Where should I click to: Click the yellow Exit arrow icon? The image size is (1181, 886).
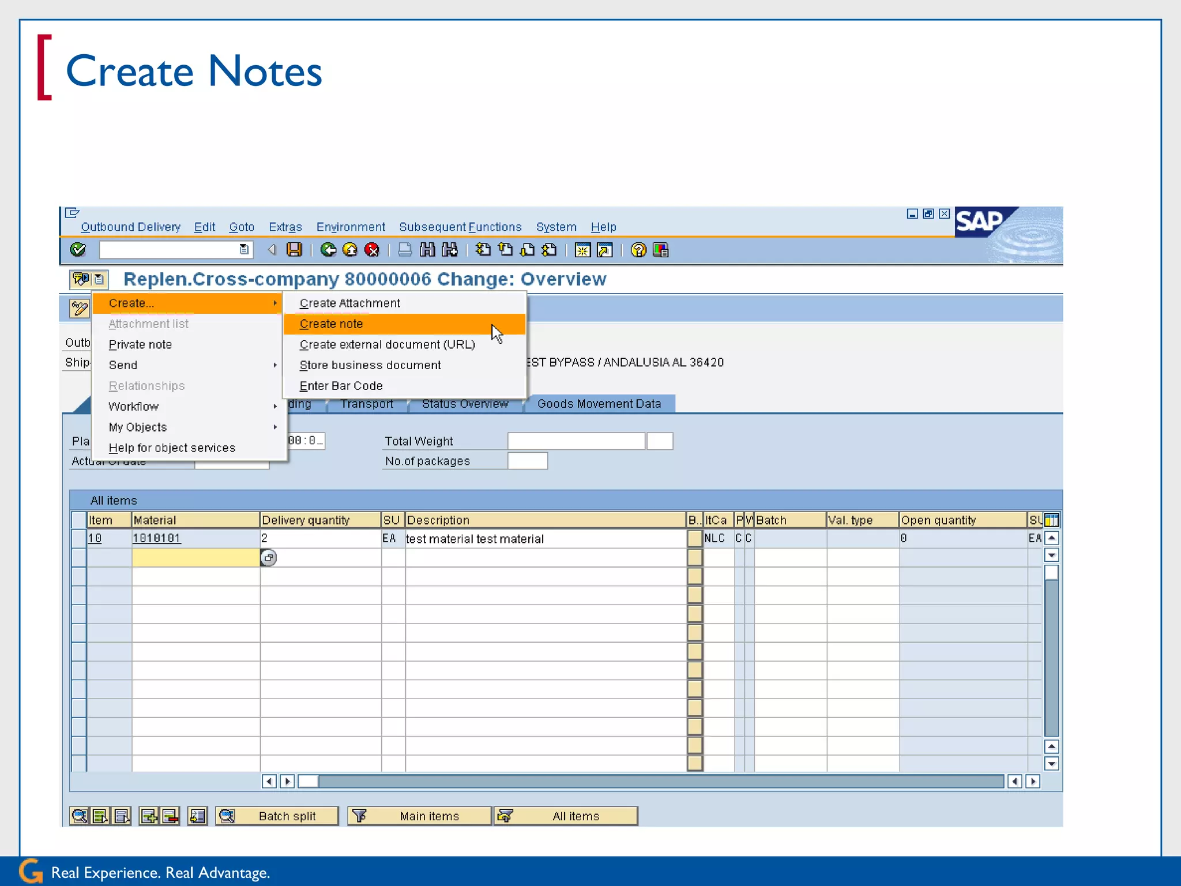(350, 249)
